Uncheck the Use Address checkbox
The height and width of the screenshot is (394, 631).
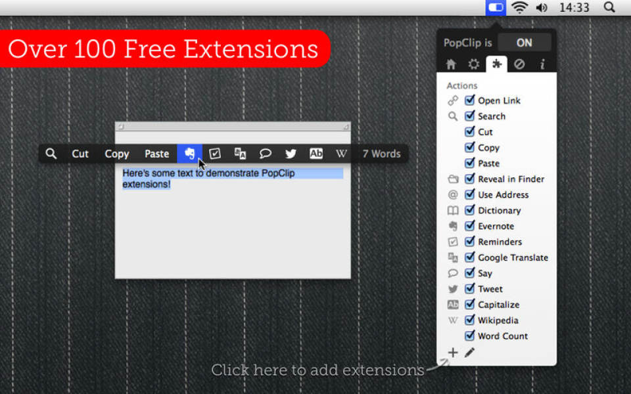(x=469, y=194)
